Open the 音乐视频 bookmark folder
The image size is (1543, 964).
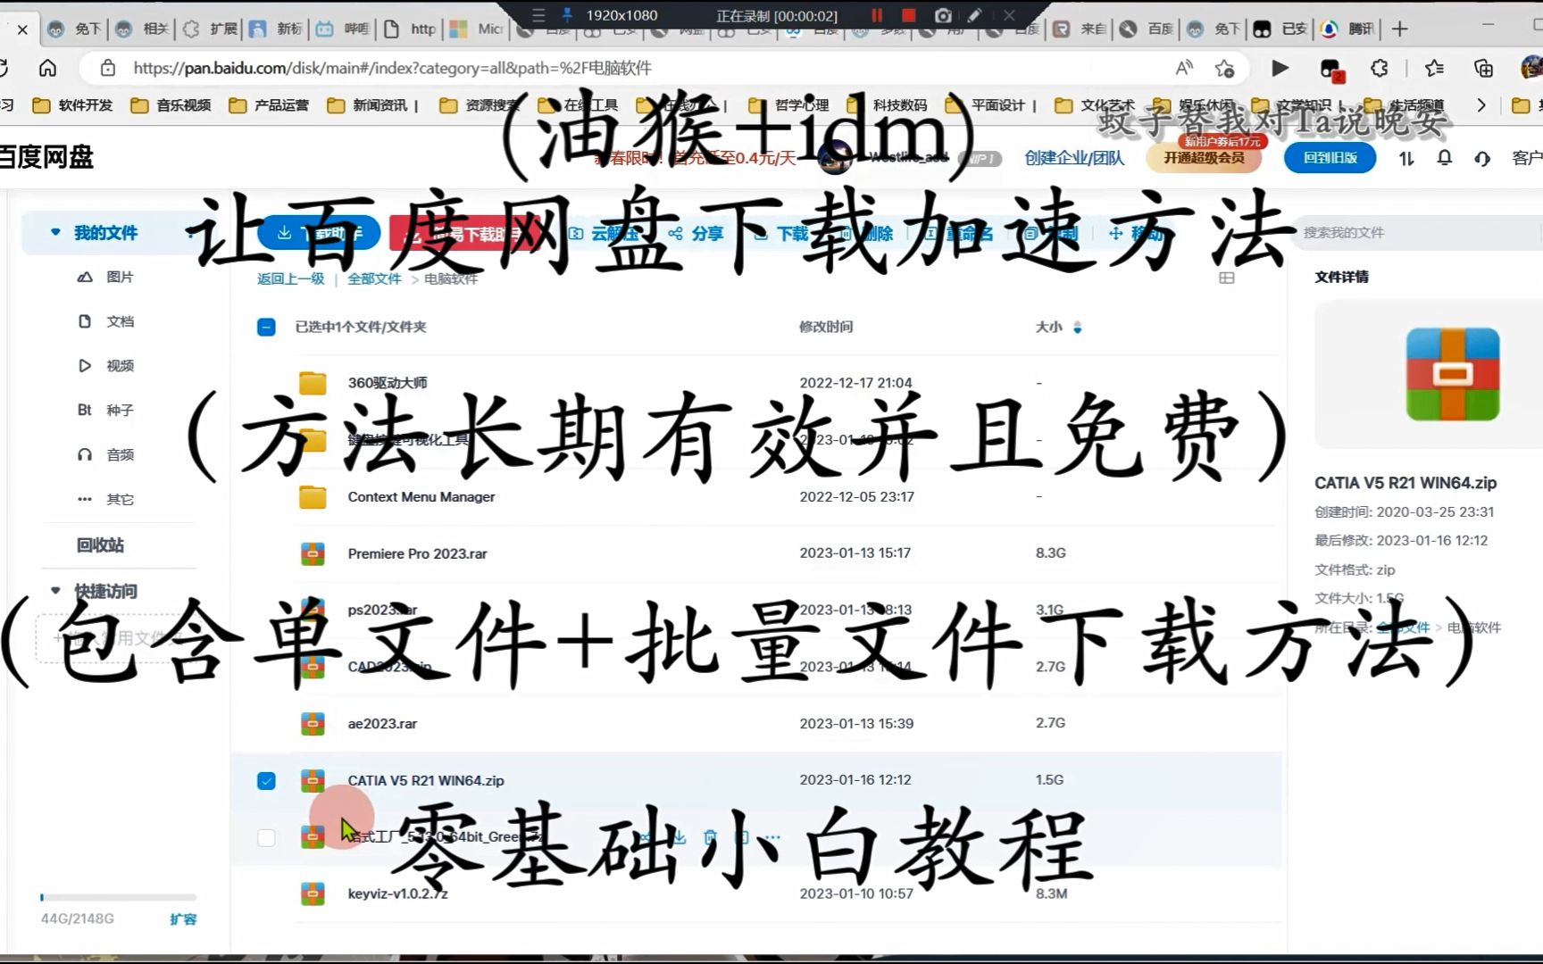[x=171, y=105]
